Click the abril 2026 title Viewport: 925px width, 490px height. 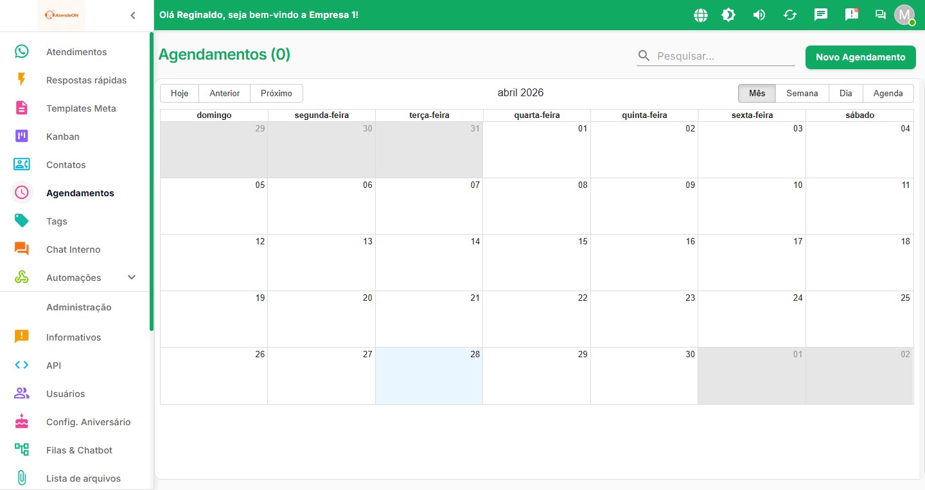point(520,93)
